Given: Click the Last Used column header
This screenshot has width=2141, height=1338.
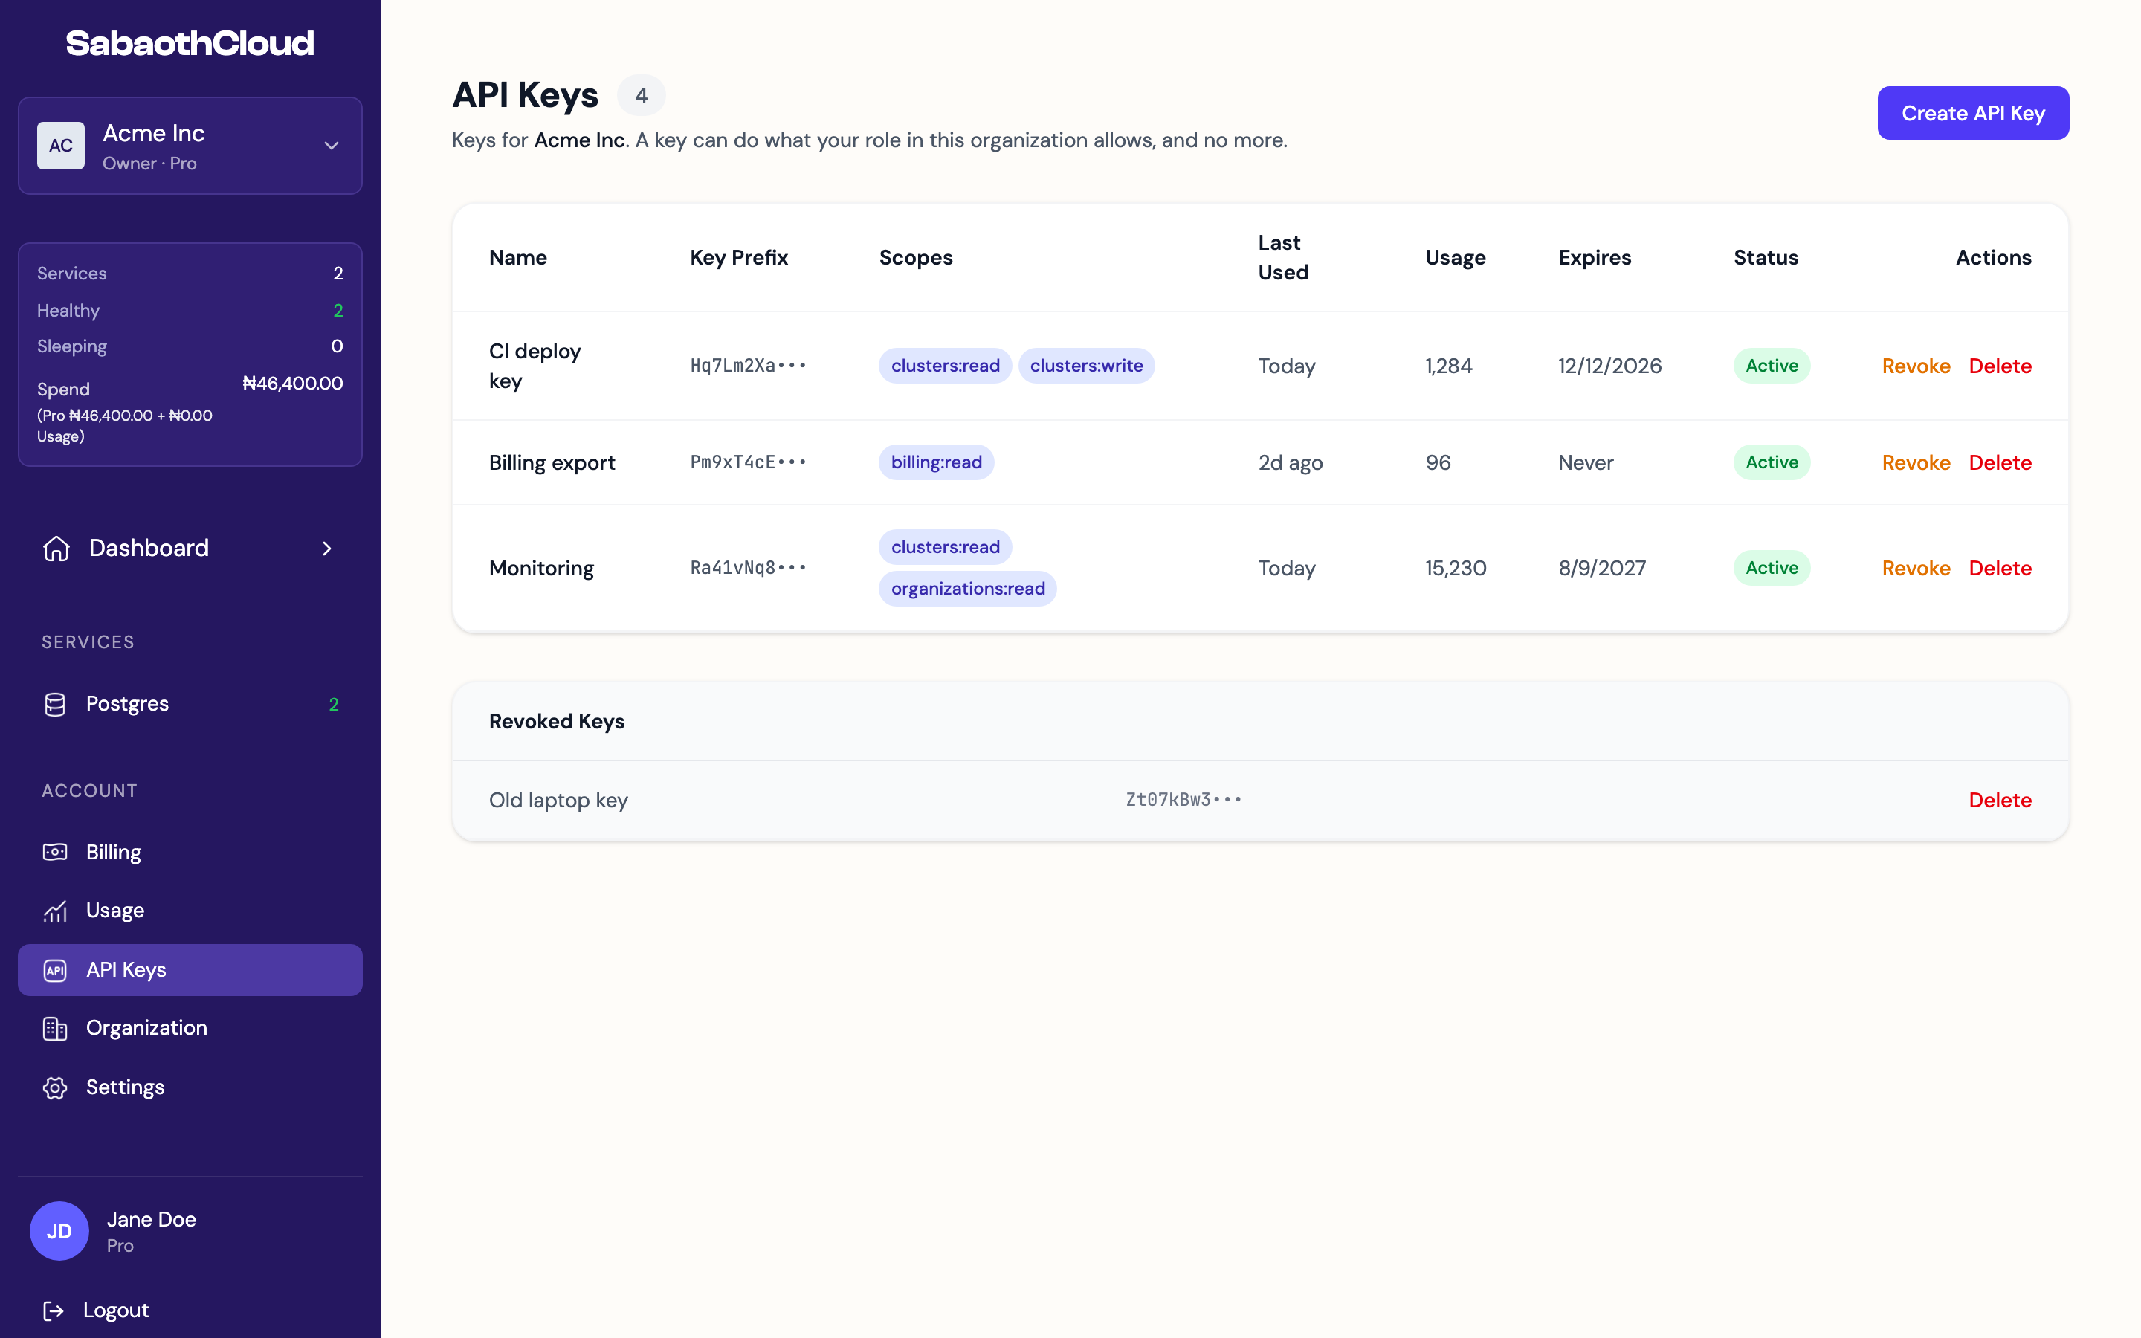Looking at the screenshot, I should click(x=1283, y=257).
